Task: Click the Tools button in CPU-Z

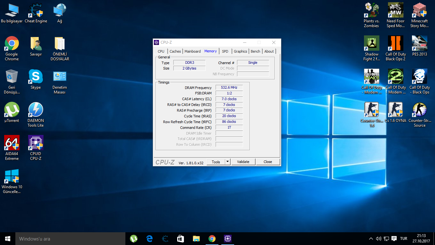Action: [x=216, y=162]
